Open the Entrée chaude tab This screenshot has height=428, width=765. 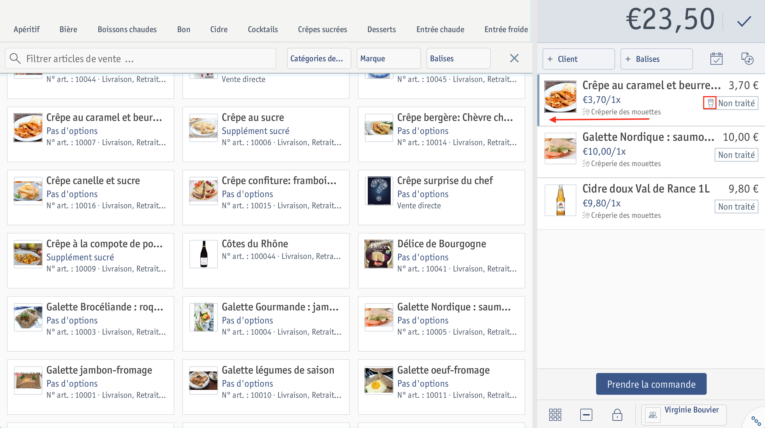[440, 29]
